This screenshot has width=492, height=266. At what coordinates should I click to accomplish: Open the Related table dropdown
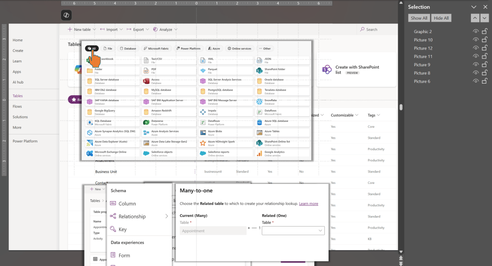[293, 231]
